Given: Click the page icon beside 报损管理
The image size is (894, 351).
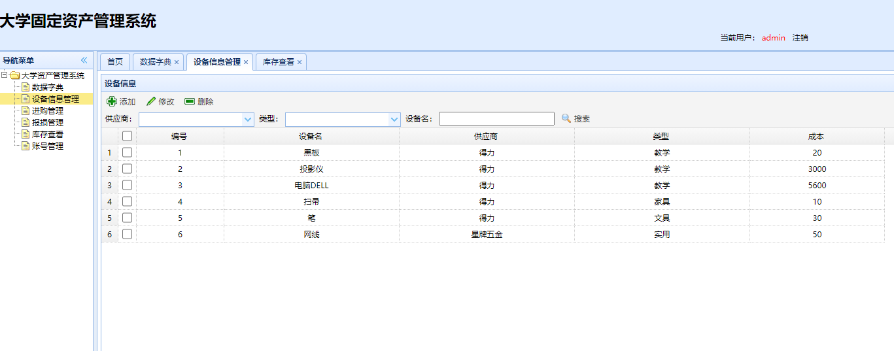Looking at the screenshot, I should point(26,122).
